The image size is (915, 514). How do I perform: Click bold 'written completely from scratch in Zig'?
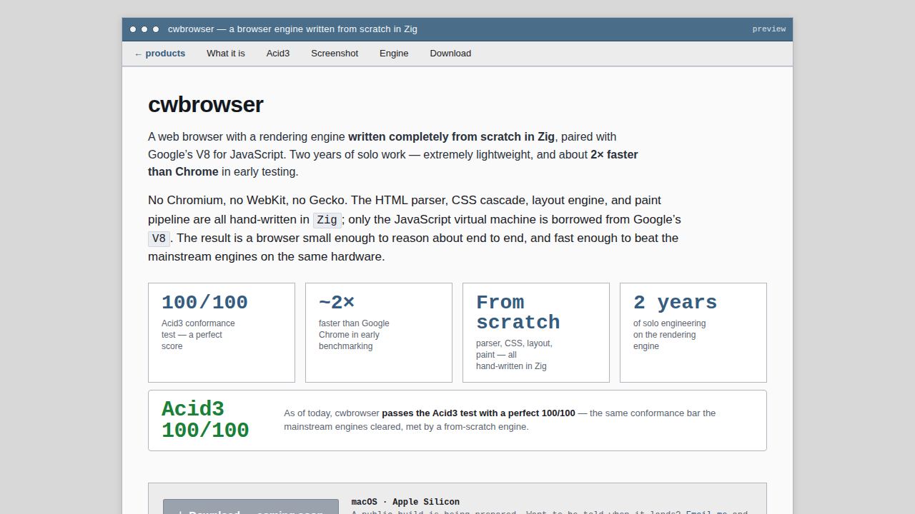(451, 137)
